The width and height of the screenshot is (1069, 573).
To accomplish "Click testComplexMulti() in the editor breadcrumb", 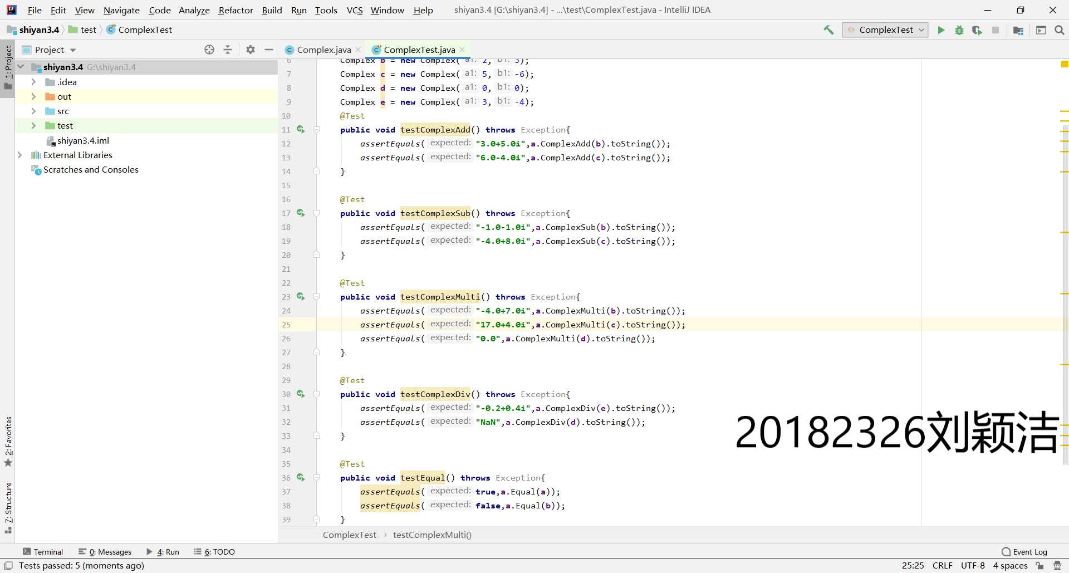I will pyautogui.click(x=432, y=535).
